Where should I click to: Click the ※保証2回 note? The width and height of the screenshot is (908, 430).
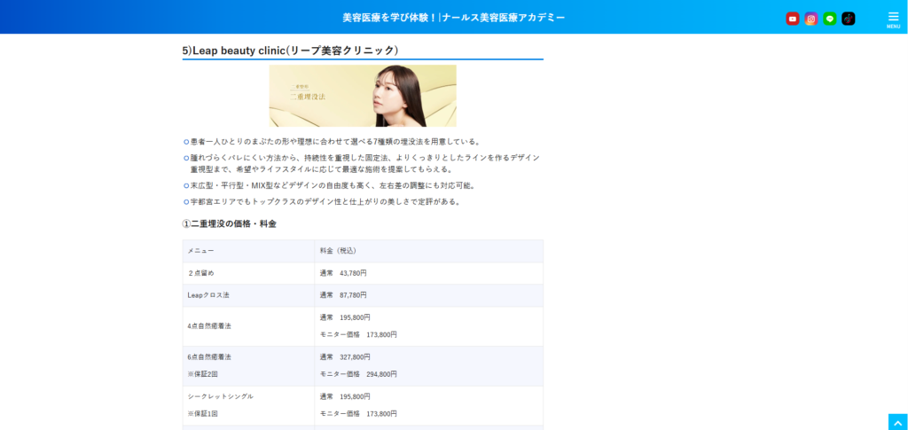coord(203,374)
